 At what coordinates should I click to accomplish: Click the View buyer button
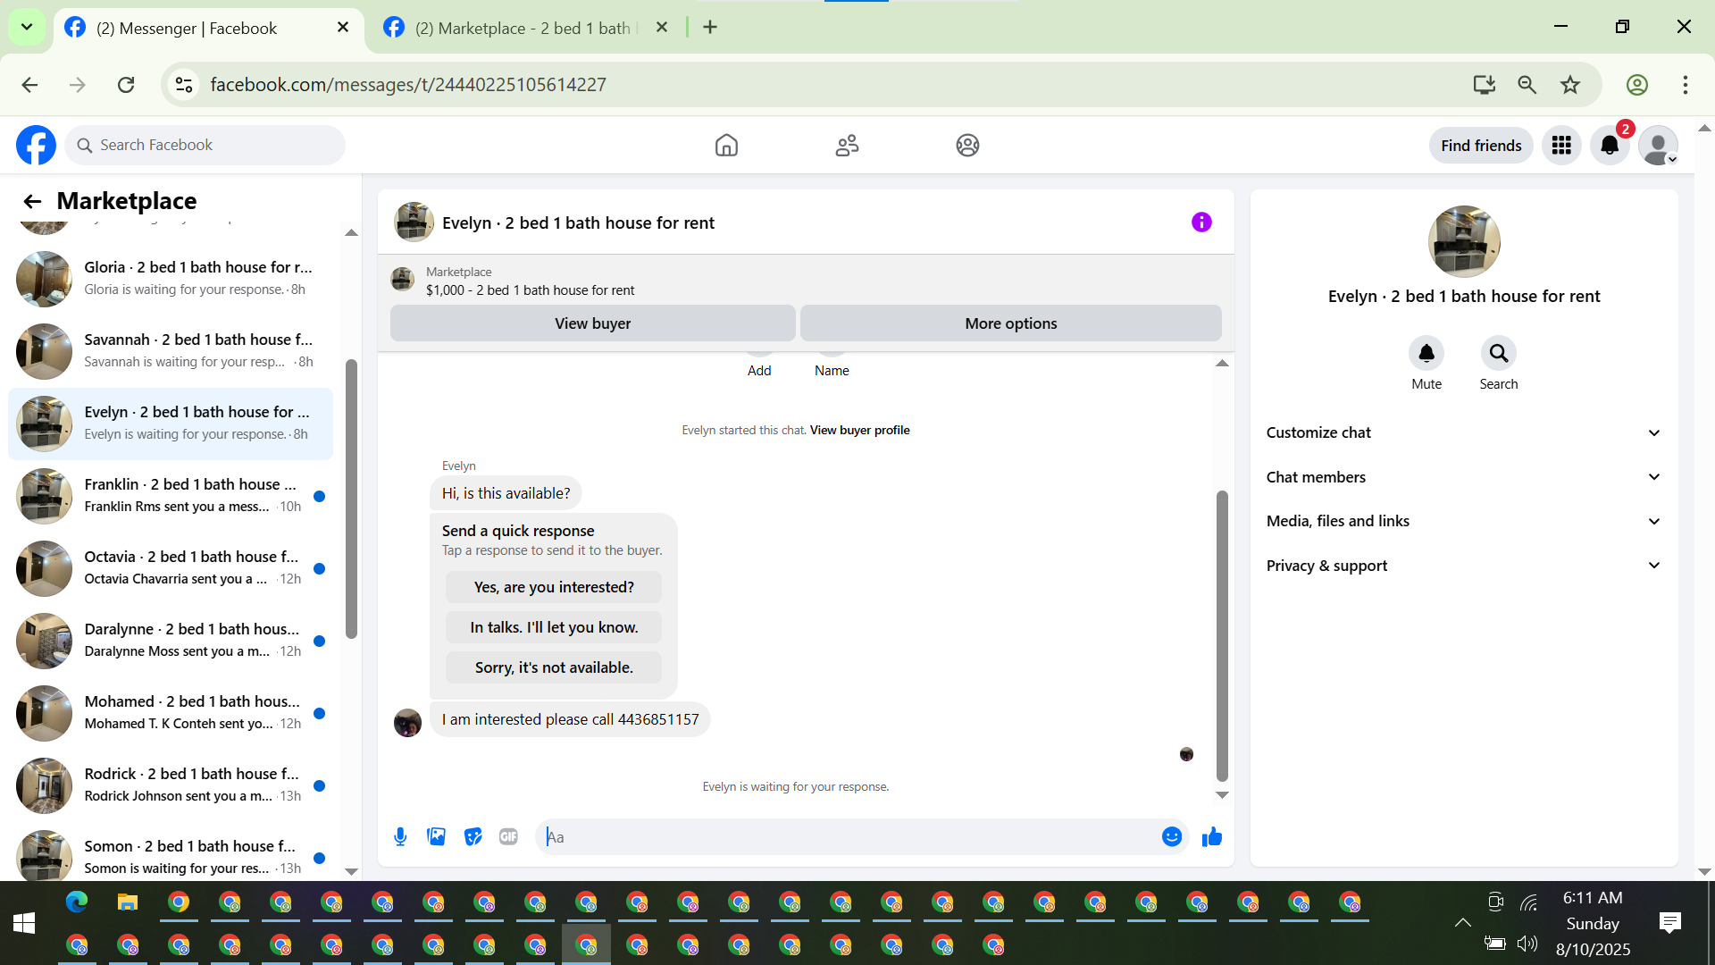[x=592, y=323]
